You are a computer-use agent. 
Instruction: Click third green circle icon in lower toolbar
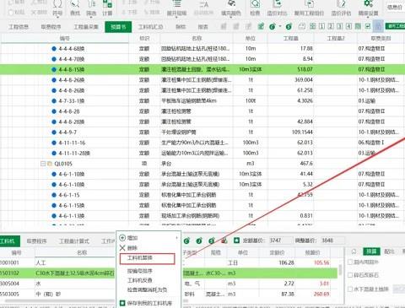(x=212, y=240)
